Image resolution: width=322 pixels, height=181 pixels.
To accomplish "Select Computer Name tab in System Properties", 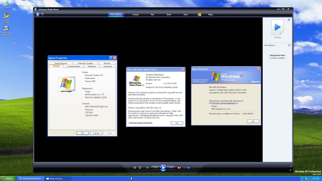I will tap(74, 66).
